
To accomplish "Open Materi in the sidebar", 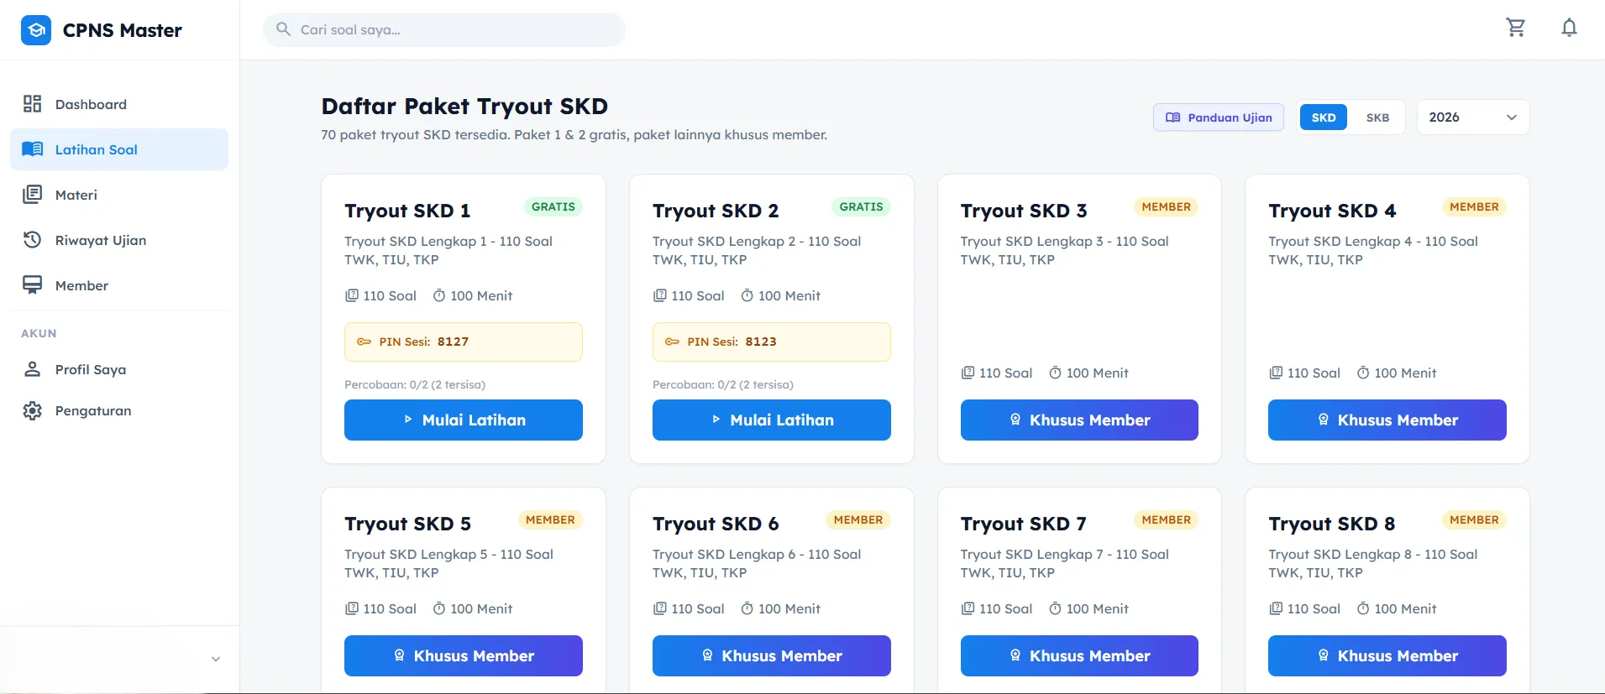I will pyautogui.click(x=119, y=195).
